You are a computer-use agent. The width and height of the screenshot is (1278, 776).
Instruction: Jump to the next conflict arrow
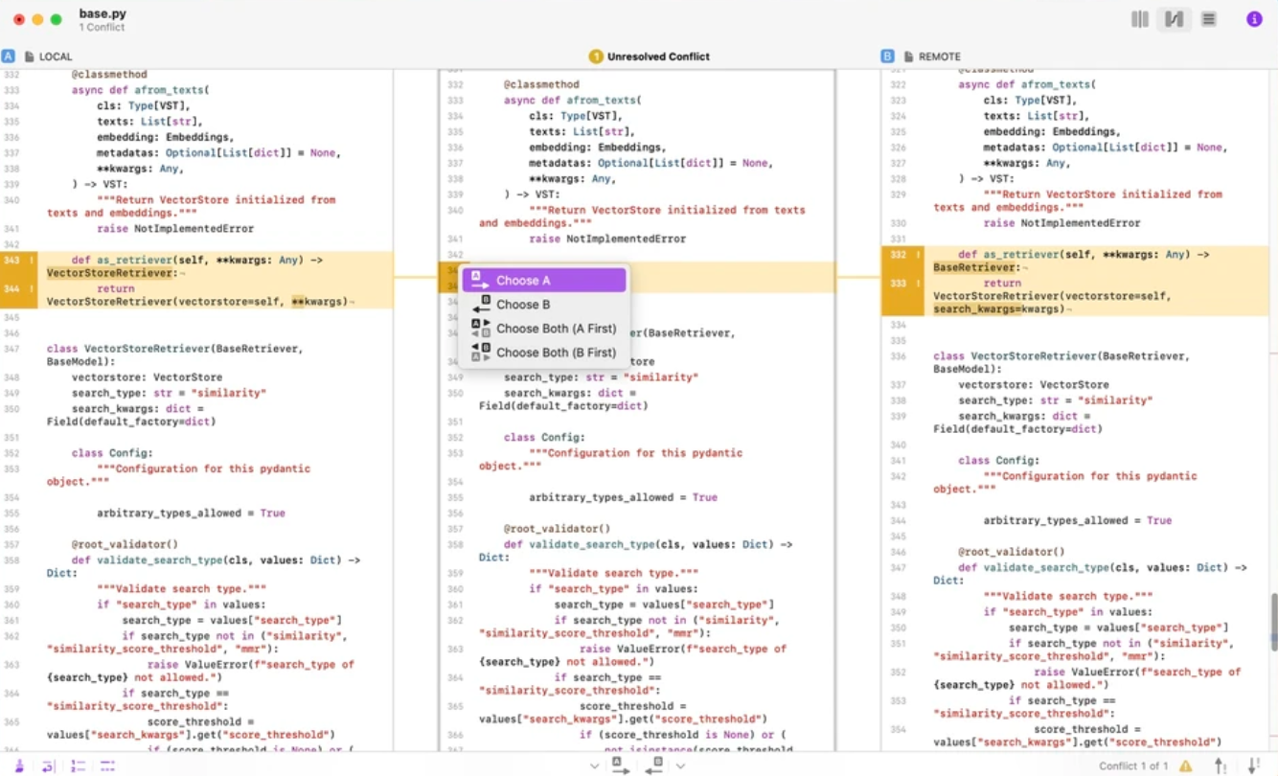1254,765
